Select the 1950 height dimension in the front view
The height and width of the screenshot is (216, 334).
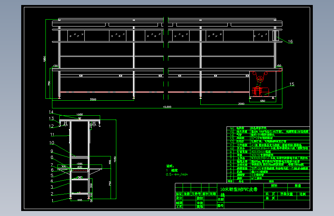[x=45, y=59]
